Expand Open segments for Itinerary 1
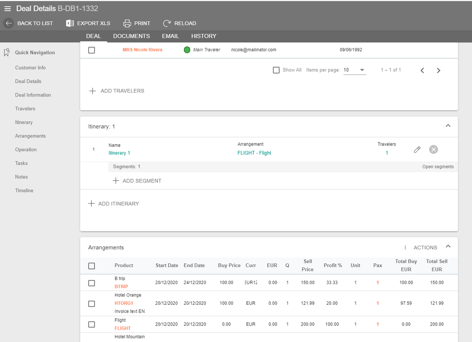Screen dimensions: 472x342 pos(438,167)
